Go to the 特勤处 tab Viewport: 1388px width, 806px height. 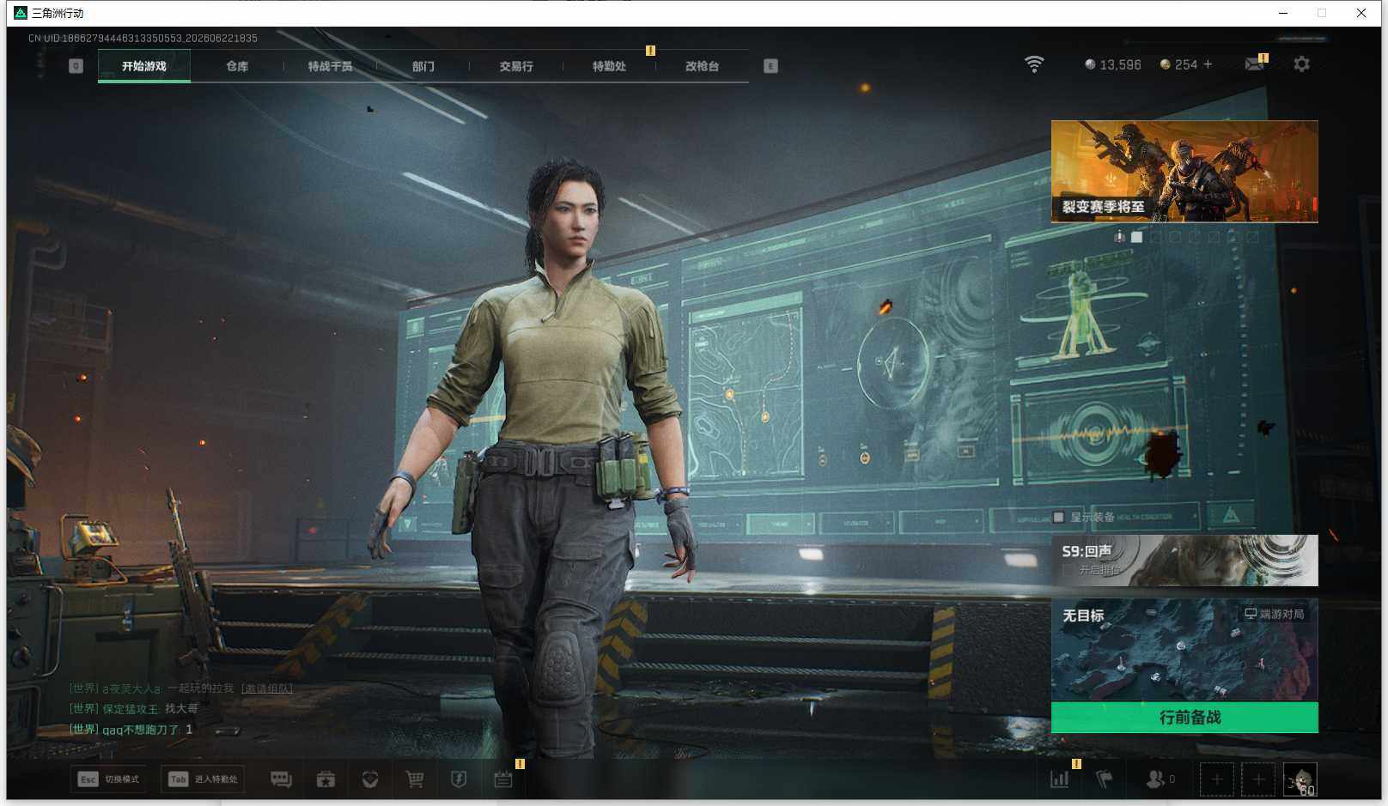[x=609, y=66]
